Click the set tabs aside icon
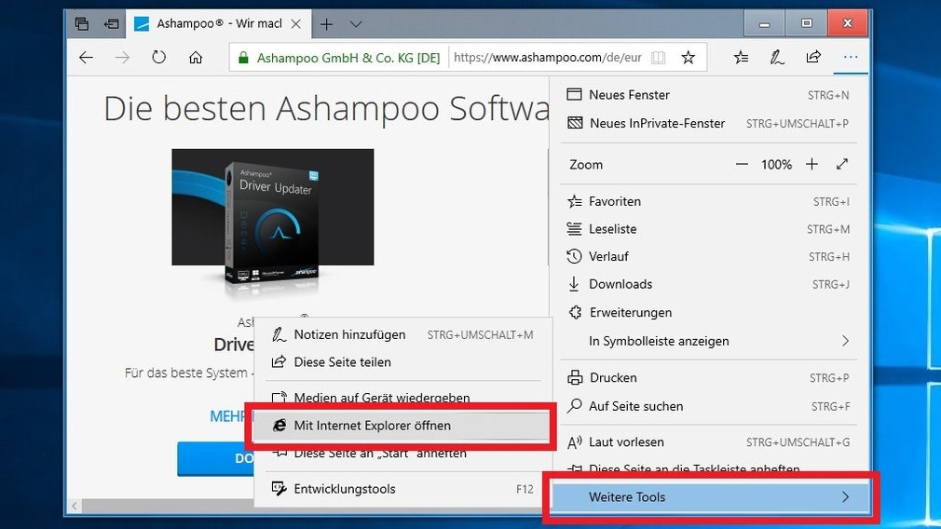This screenshot has height=529, width=941. (112, 24)
